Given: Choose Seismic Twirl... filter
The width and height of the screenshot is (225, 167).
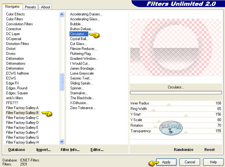Looking at the screenshot, I should [81, 78].
